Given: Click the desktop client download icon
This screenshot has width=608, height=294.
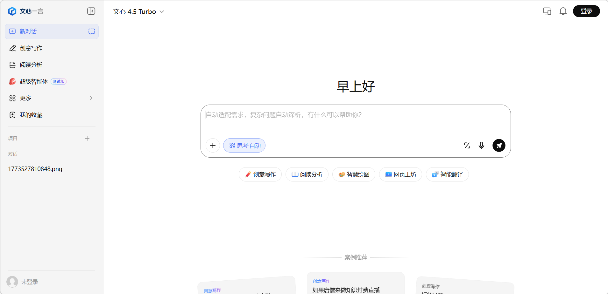Looking at the screenshot, I should pos(547,11).
